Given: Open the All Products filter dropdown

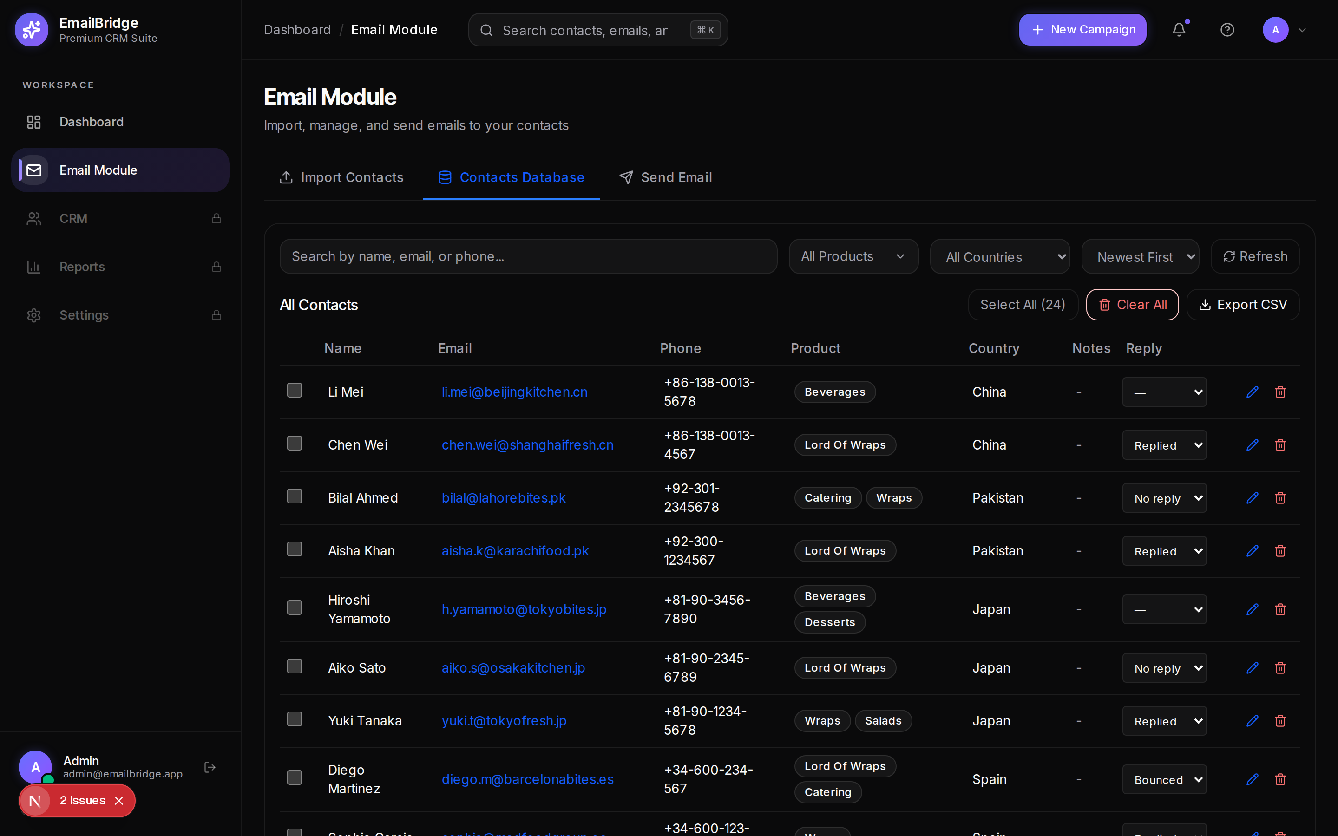Looking at the screenshot, I should 853,256.
